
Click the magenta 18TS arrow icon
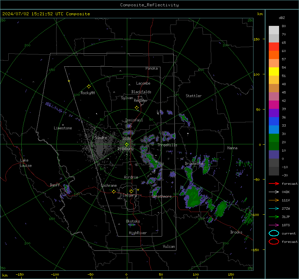274,225
